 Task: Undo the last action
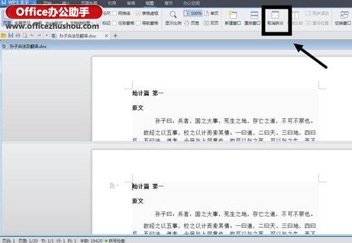tap(32, 35)
